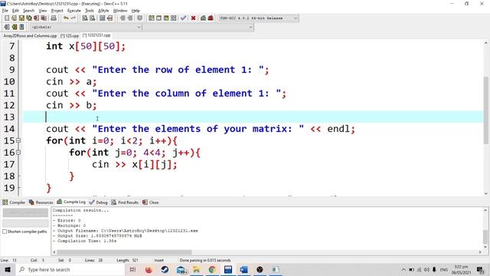
Task: Click the Run toolbar icon
Action: 158,18
